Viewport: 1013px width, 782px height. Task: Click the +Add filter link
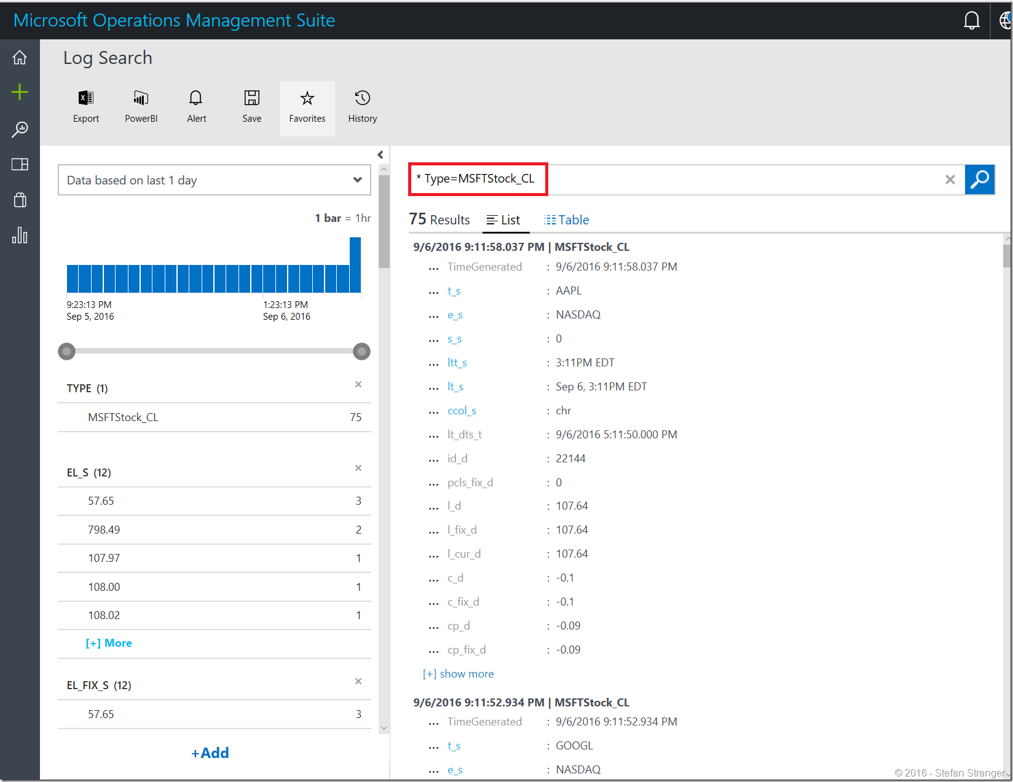[210, 753]
